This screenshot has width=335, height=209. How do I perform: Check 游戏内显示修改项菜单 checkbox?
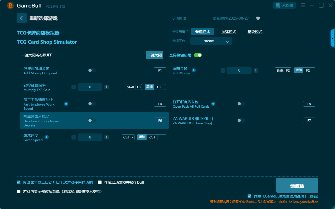[19, 191]
